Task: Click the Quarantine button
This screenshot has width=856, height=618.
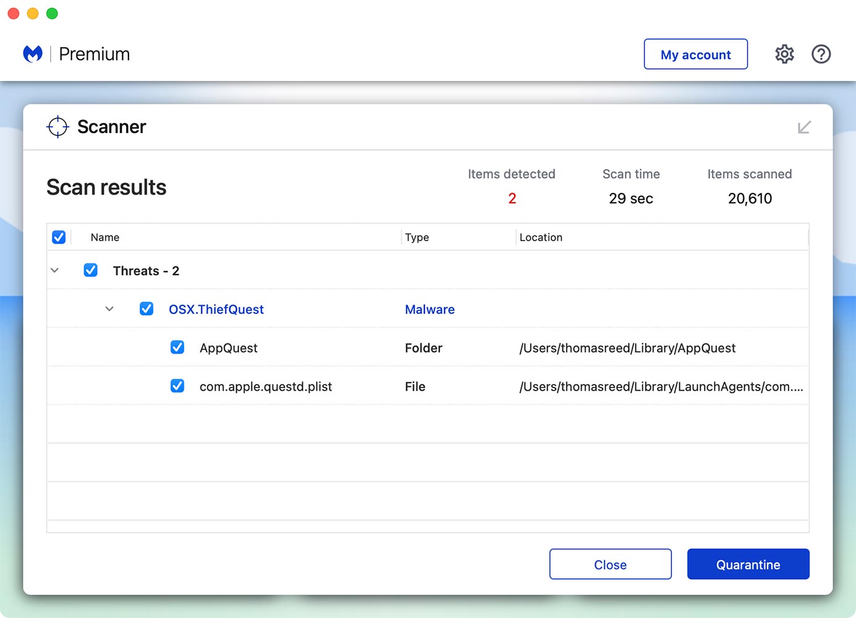Action: [748, 564]
